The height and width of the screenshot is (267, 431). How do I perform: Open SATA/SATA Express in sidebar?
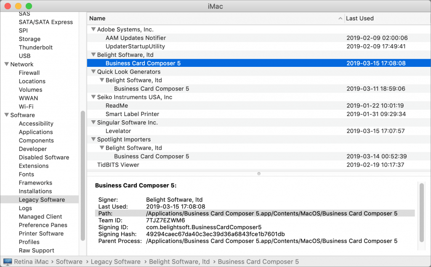click(45, 22)
